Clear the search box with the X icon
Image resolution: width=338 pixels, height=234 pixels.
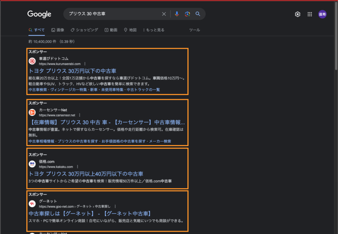164,14
